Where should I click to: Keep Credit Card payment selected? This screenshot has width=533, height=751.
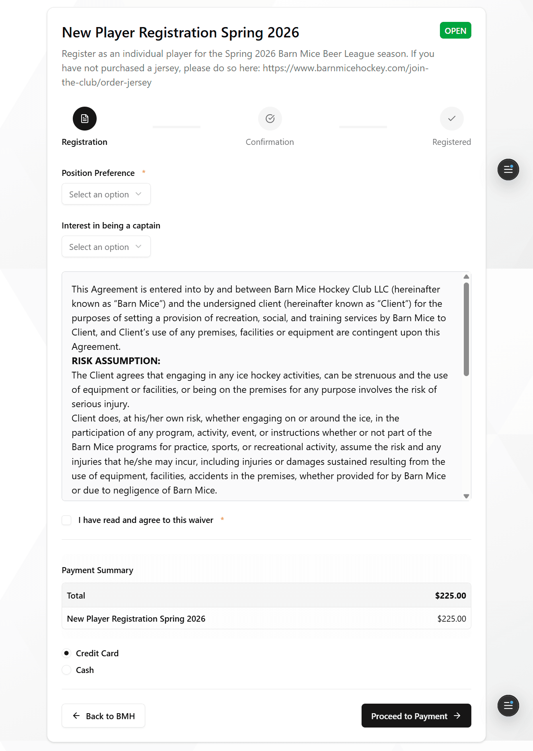point(66,653)
